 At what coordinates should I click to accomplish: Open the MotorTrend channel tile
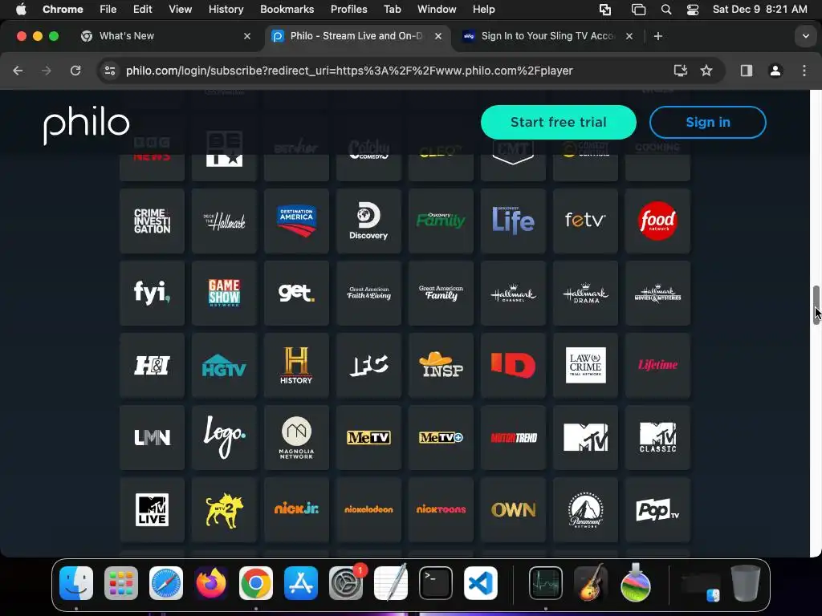click(513, 438)
